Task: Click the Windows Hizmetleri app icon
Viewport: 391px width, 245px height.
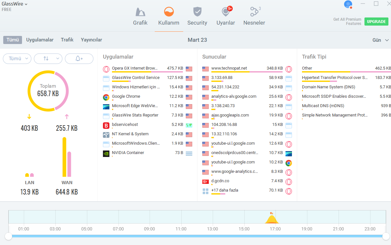Action: coord(106,88)
